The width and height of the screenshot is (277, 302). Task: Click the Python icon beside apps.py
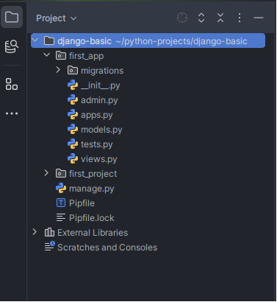click(73, 115)
